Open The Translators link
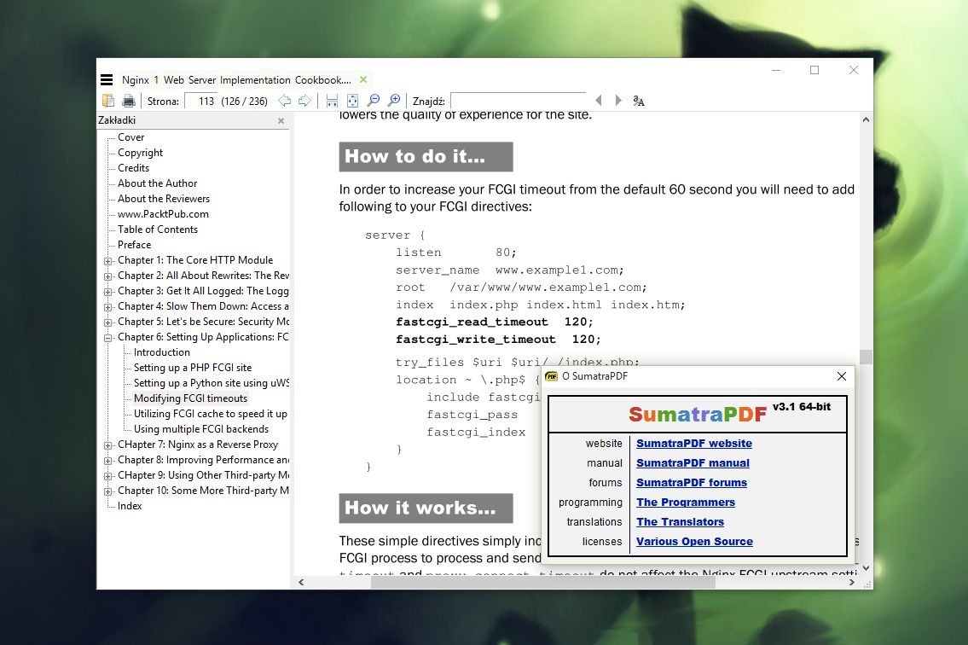The height and width of the screenshot is (645, 968). click(x=681, y=522)
